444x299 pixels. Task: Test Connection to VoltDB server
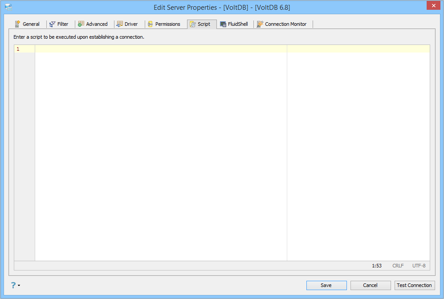[415, 285]
